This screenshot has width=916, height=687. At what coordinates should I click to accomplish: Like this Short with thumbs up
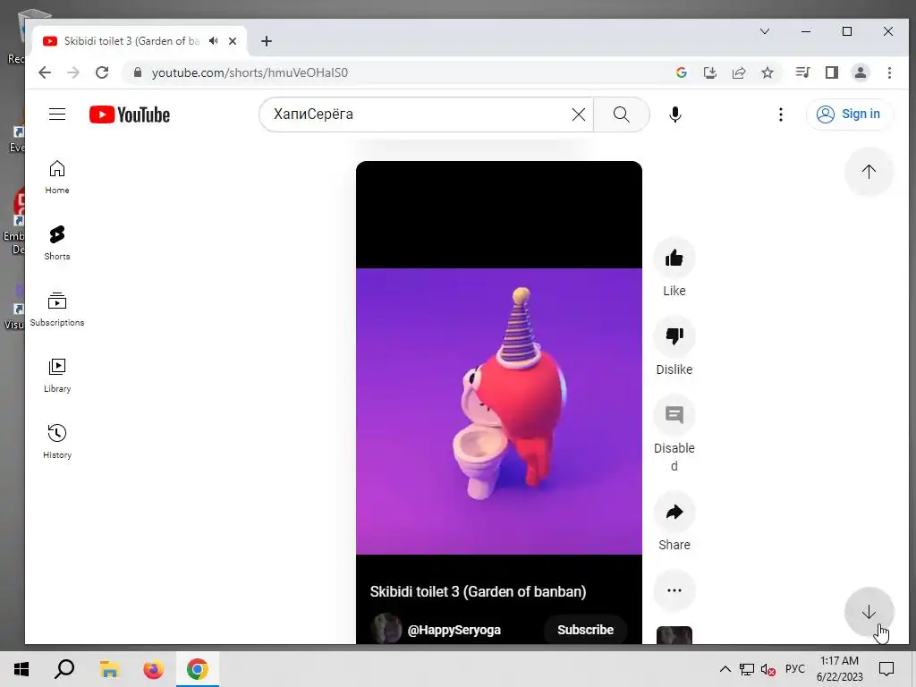pos(674,258)
